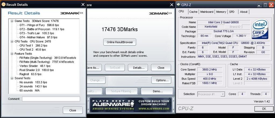Select GT3 - Troll's Lair row
The height and width of the screenshot is (118, 275).
coord(37,33)
